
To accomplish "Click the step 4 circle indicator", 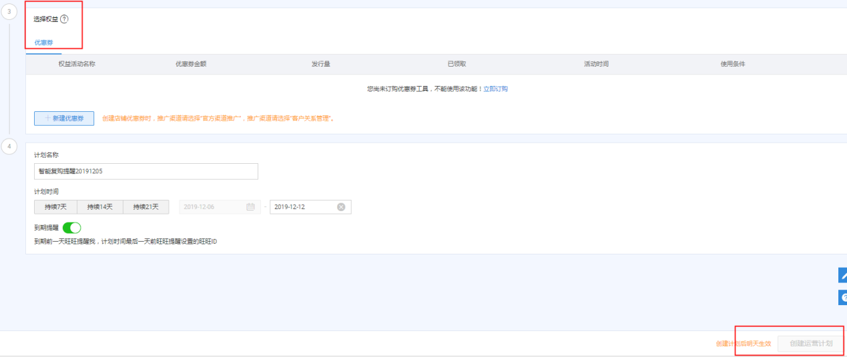I will (x=9, y=146).
